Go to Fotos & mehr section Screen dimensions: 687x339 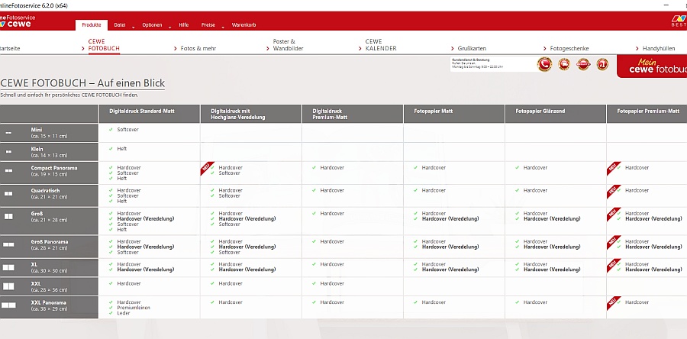pos(198,49)
